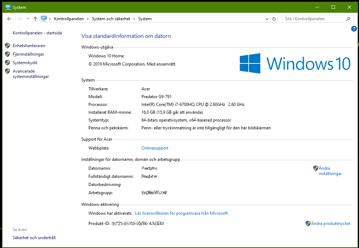Open the address bar history dropdown
This screenshot has width=359, height=248.
267,18
